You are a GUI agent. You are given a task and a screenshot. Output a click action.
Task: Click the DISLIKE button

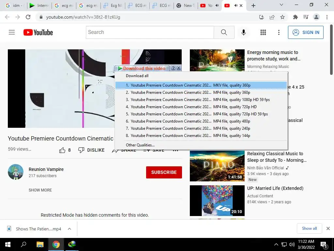(91, 150)
